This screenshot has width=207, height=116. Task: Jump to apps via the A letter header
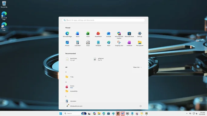(66, 82)
